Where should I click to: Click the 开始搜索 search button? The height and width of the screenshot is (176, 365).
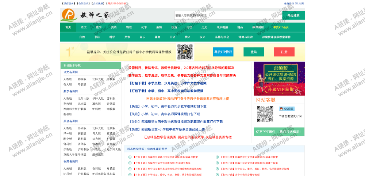tap(293, 15)
